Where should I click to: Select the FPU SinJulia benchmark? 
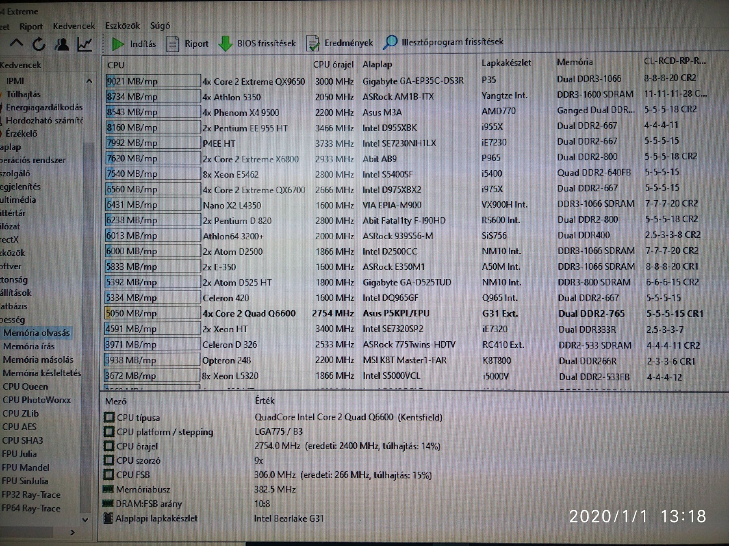click(x=25, y=481)
